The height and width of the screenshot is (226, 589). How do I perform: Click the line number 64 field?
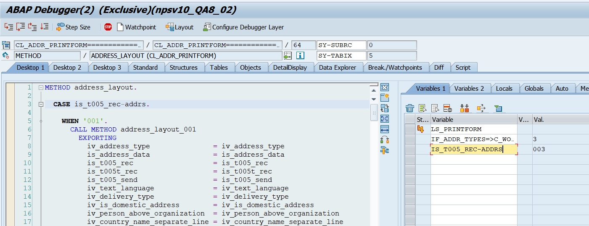point(303,45)
